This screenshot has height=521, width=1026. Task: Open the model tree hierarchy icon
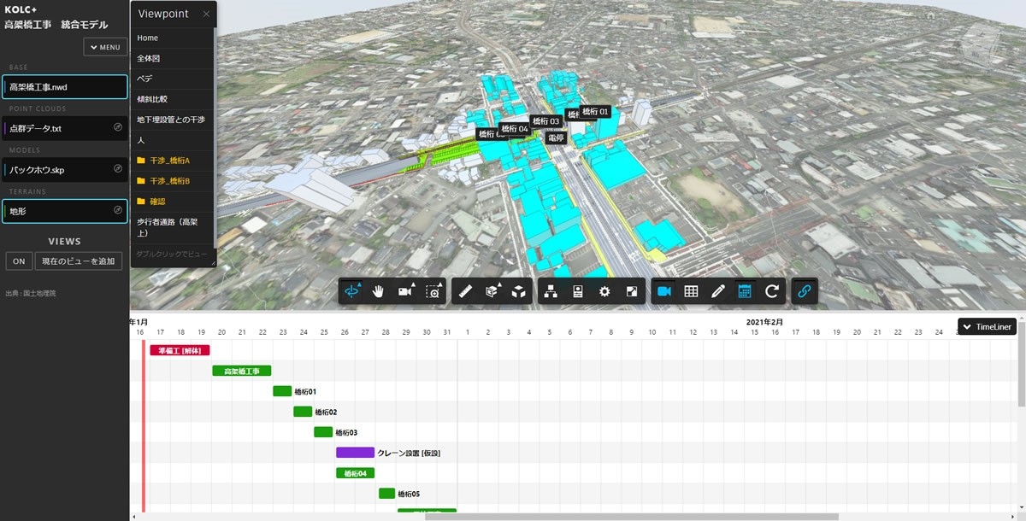pyautogui.click(x=551, y=291)
